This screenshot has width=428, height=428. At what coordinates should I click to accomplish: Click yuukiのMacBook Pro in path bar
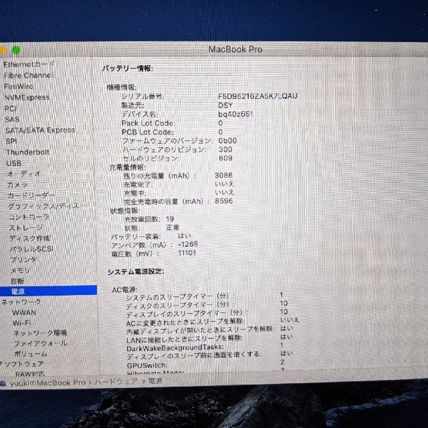(47, 383)
